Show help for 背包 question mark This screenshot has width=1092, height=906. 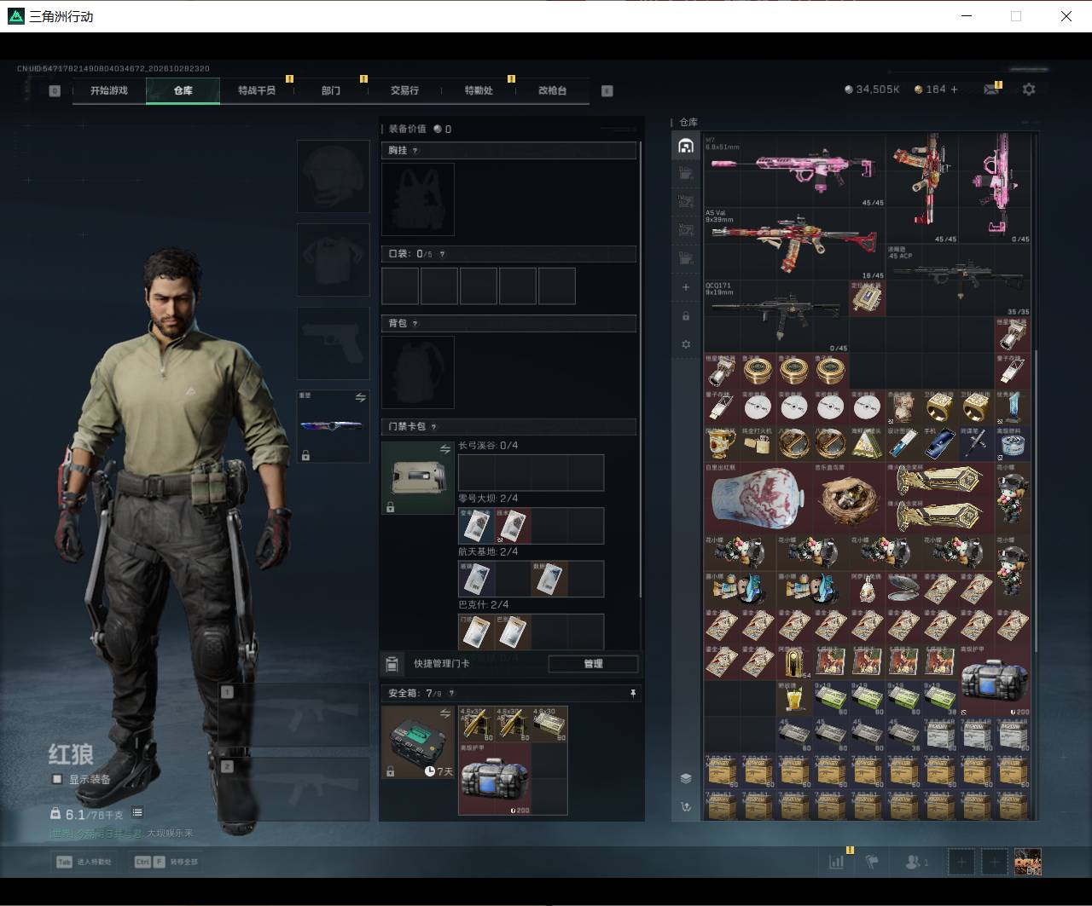(x=415, y=324)
